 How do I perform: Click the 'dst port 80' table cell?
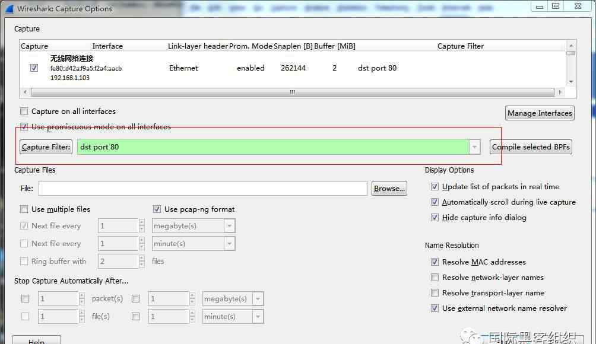point(377,68)
